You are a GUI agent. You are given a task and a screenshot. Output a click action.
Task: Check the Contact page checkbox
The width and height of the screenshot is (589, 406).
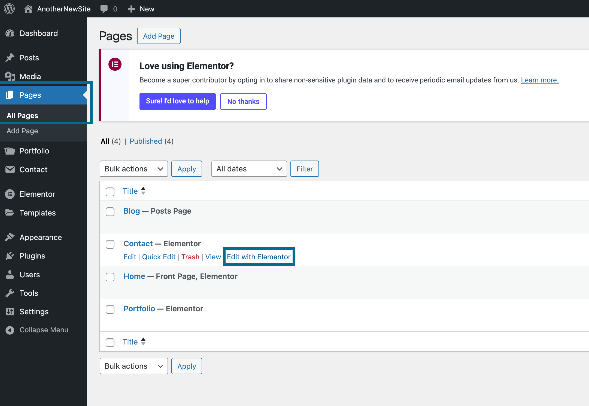(x=110, y=244)
